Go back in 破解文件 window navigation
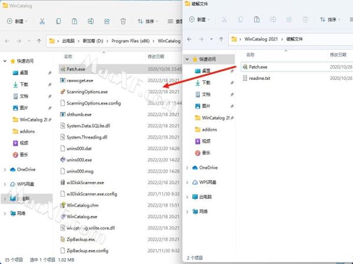This screenshot has width=353, height=264. coord(189,39)
